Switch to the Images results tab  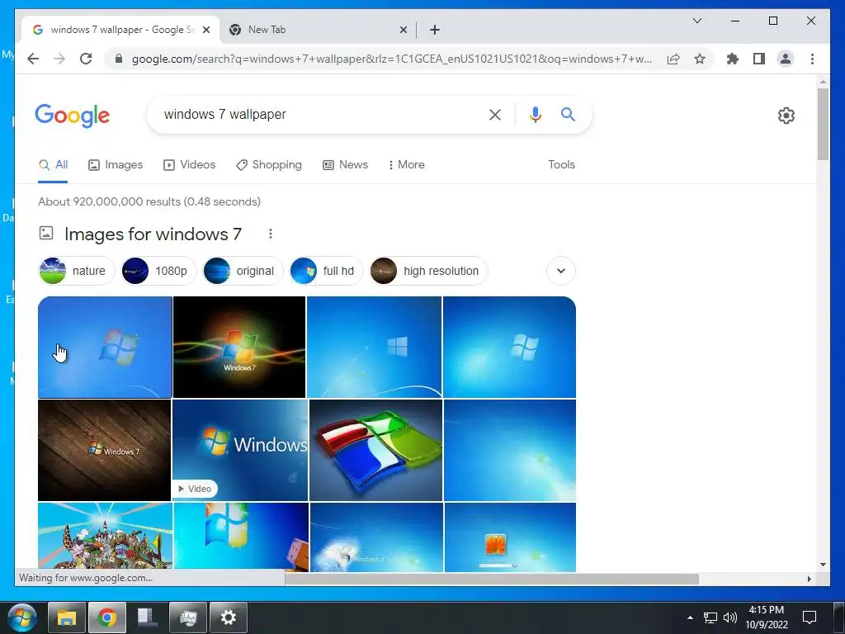click(x=116, y=164)
